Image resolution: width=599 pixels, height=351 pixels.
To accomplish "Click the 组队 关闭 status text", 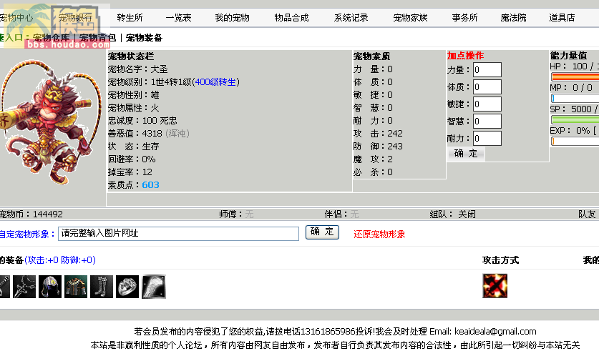I will (x=453, y=214).
